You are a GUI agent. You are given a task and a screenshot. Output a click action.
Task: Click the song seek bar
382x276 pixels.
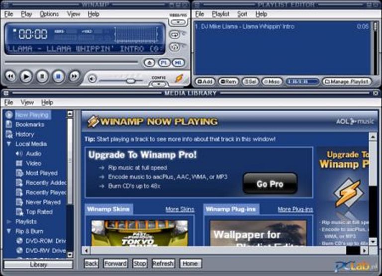click(71, 62)
